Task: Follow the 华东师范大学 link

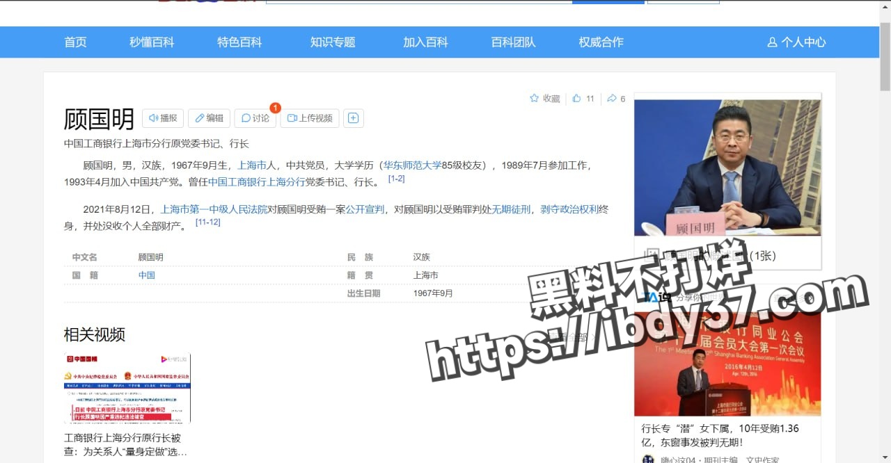Action: 412,165
